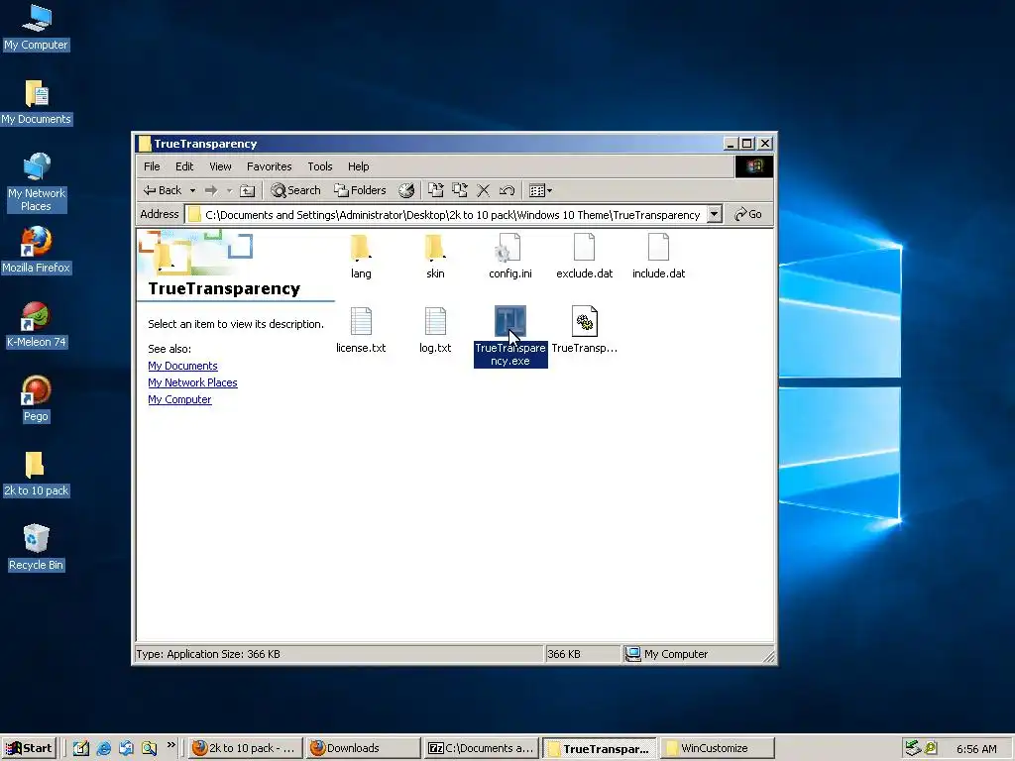Image resolution: width=1015 pixels, height=761 pixels.
Task: Select the skin folder
Action: click(x=435, y=257)
